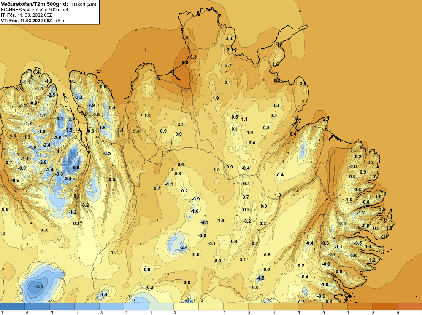Click the temperature value '-2.9'
The width and height of the screenshot is (422, 315).
(x=91, y=105)
